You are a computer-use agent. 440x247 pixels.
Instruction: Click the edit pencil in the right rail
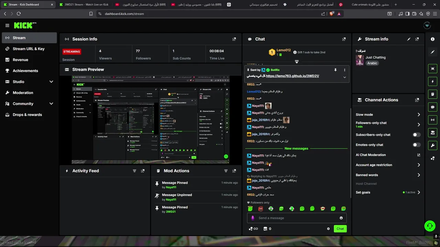click(432, 52)
